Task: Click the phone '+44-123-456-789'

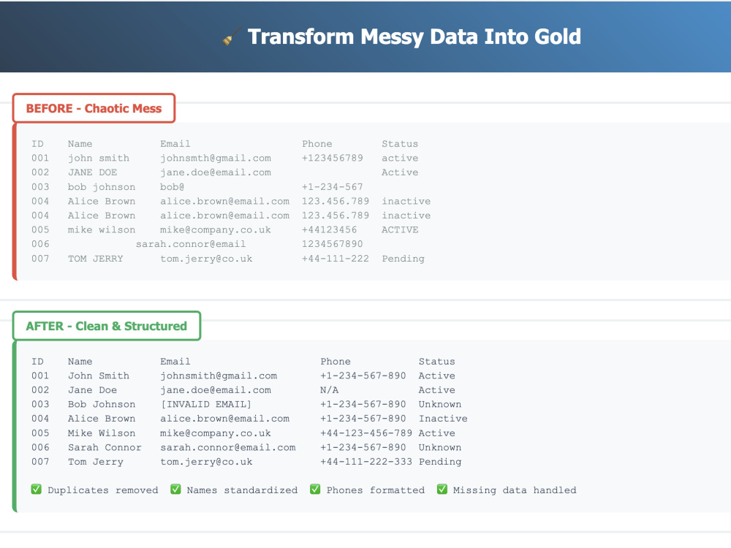Action: 366,433
